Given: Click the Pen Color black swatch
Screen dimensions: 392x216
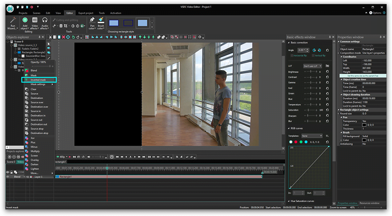Looking at the screenshot, I should [x=364, y=125].
